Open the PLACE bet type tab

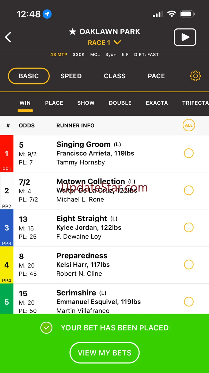54,103
